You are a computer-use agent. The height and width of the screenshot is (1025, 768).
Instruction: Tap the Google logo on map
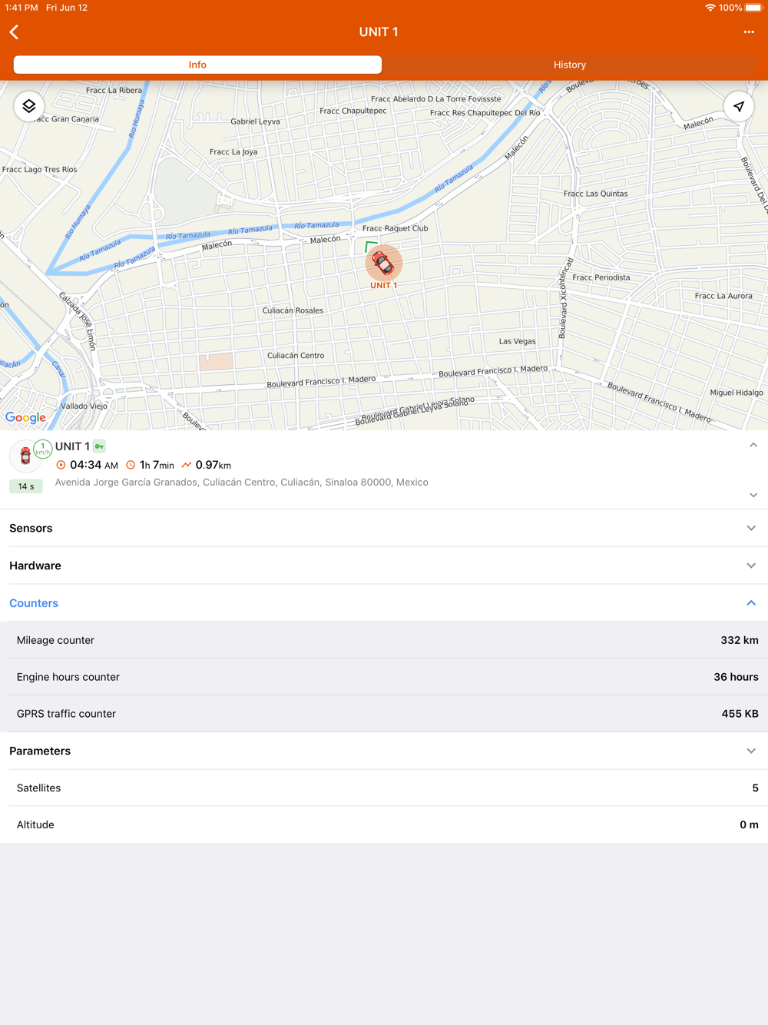(x=25, y=417)
